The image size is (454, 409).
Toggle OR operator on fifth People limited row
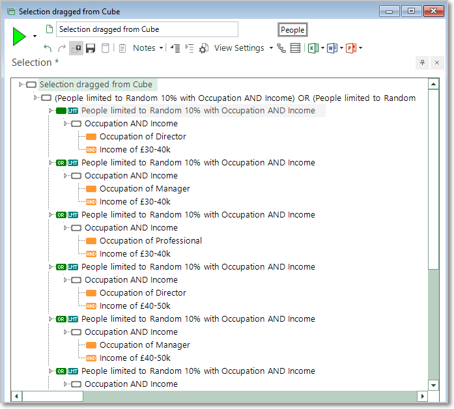tap(61, 319)
